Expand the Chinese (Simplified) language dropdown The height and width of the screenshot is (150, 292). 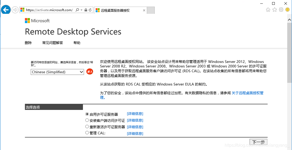(81, 72)
